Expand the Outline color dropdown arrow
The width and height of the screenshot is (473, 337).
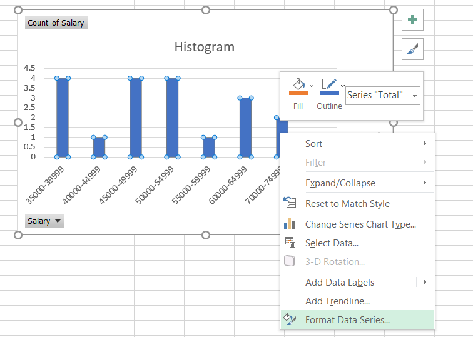pyautogui.click(x=343, y=85)
